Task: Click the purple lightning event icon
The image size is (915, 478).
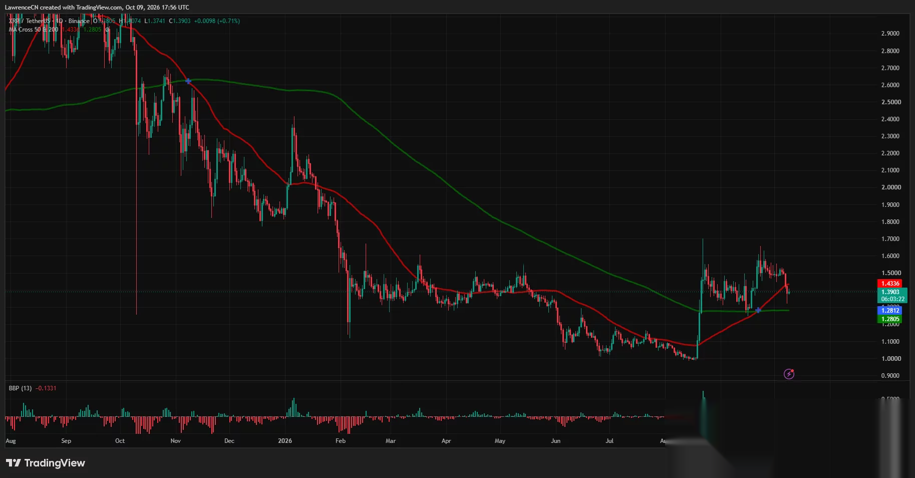Action: coord(789,374)
